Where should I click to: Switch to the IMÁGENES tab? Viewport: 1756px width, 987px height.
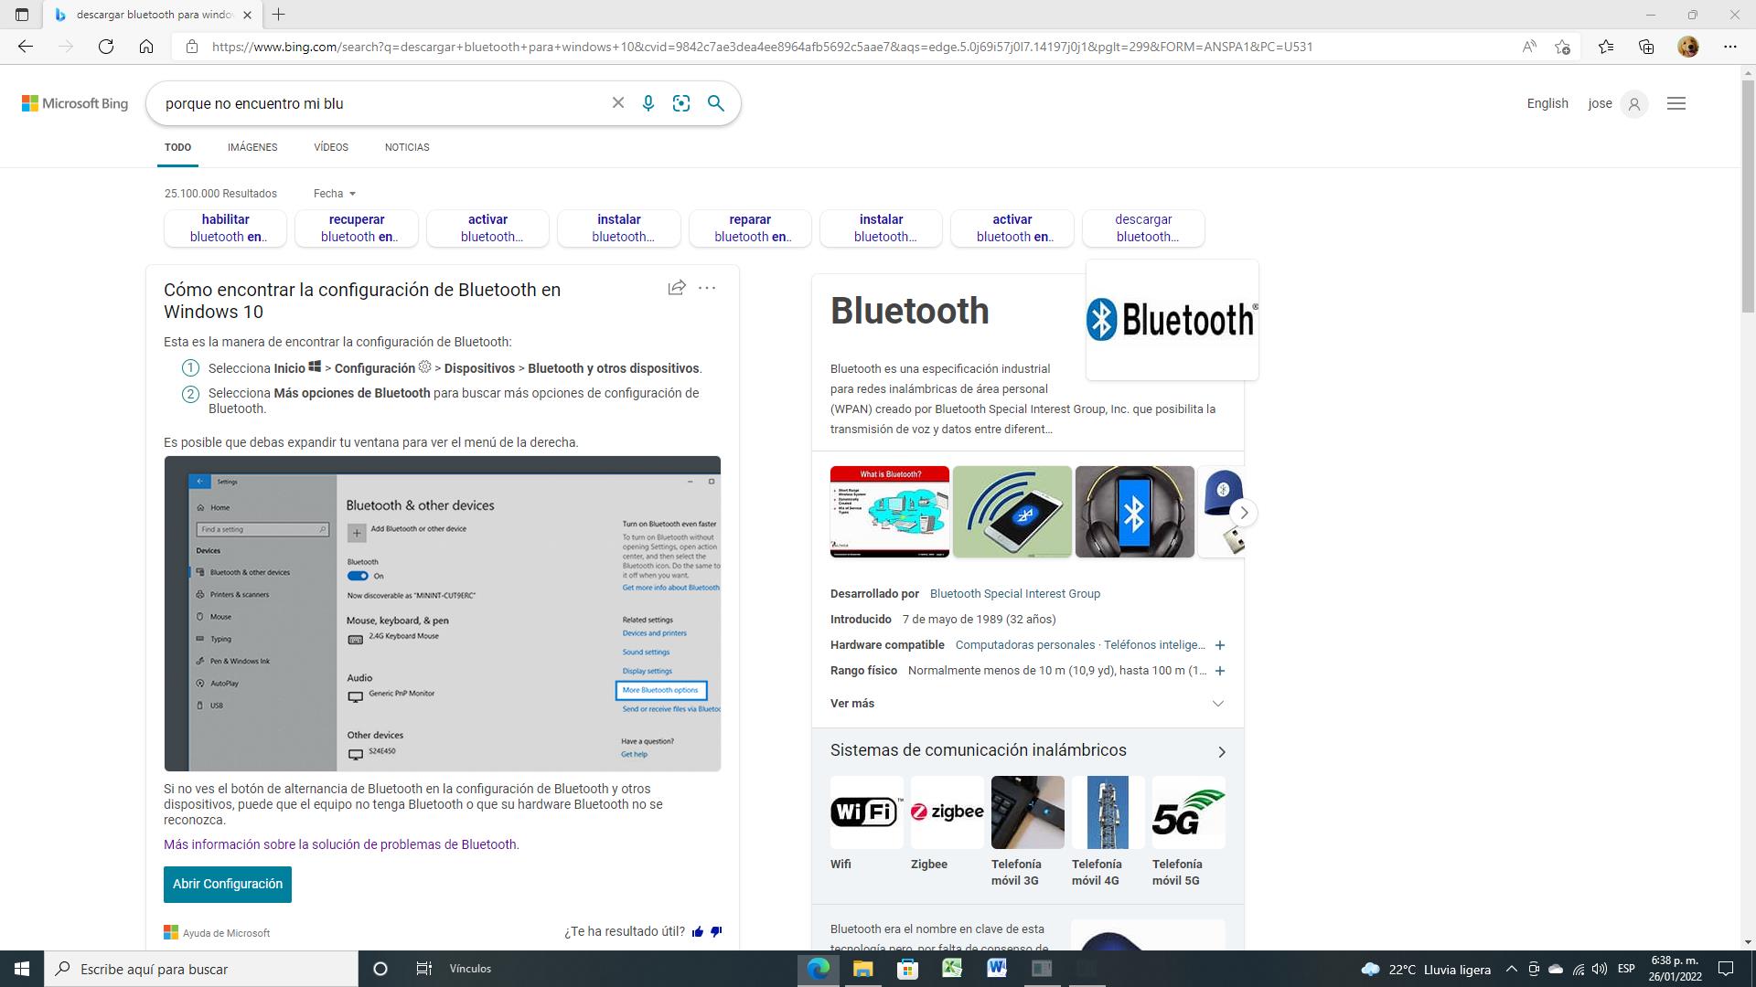[252, 147]
